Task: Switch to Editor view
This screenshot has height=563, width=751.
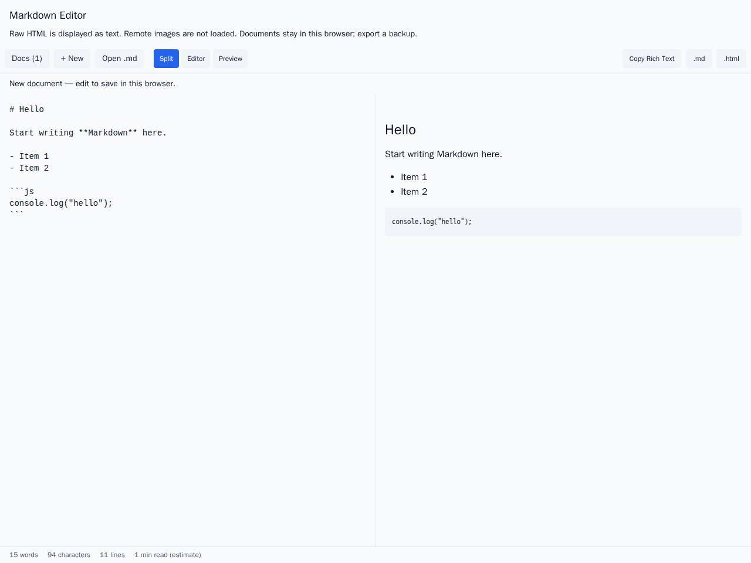Action: click(196, 59)
